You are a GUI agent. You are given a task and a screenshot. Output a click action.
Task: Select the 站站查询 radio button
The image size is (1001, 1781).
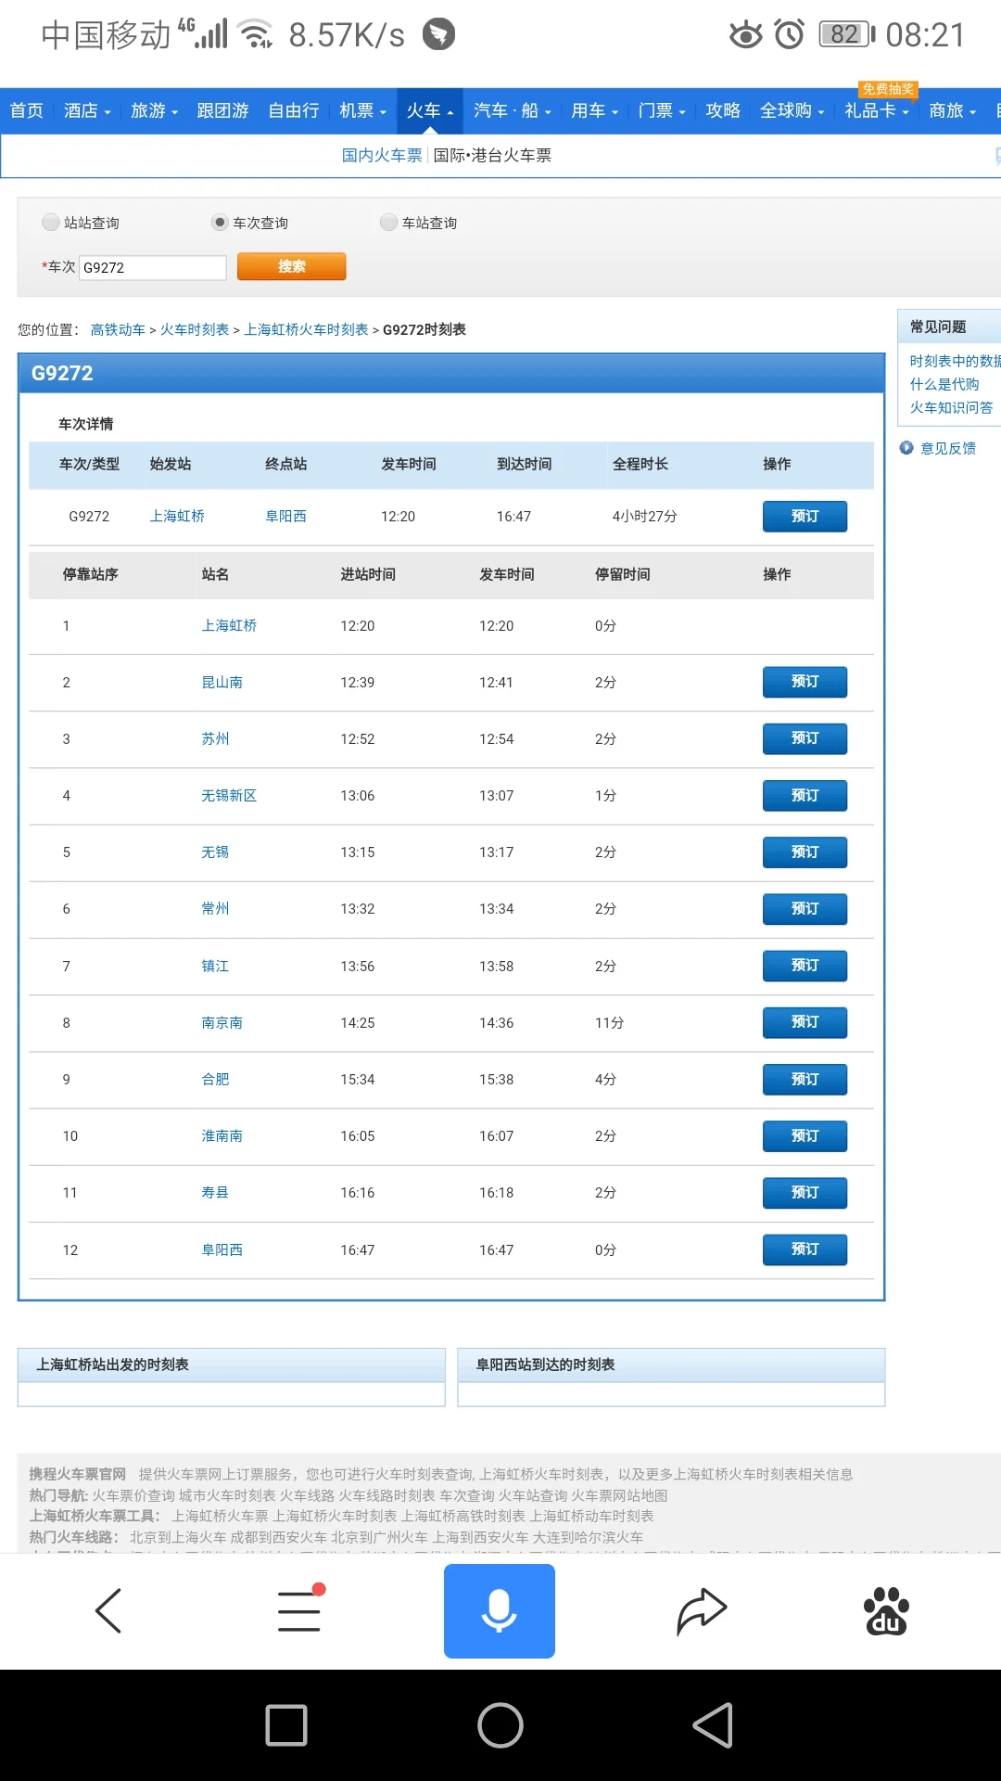tap(50, 223)
